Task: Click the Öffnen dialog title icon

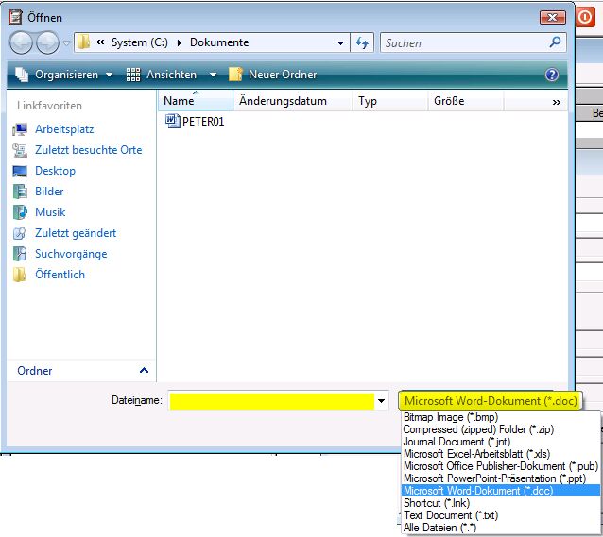Action: pos(15,17)
